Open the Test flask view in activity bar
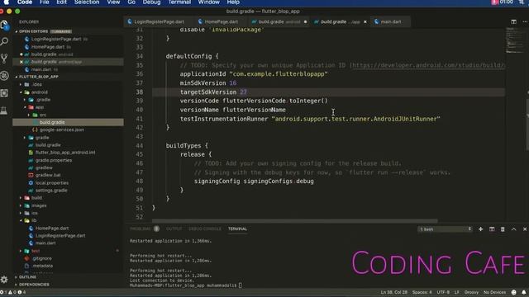Image resolution: width=529 pixels, height=297 pixels. tap(4, 110)
